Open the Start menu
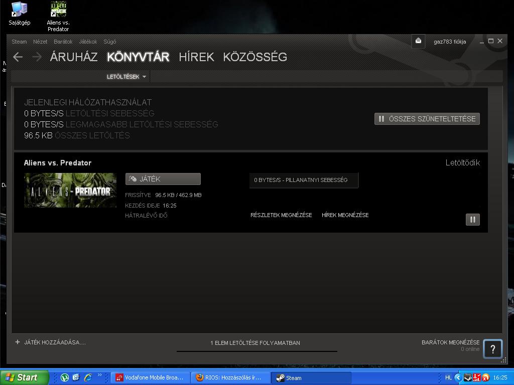The height and width of the screenshot is (385, 514). [24, 377]
